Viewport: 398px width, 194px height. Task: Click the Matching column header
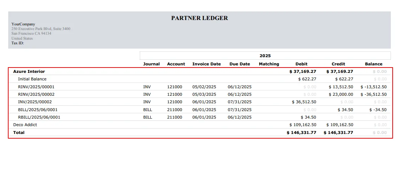pos(269,64)
